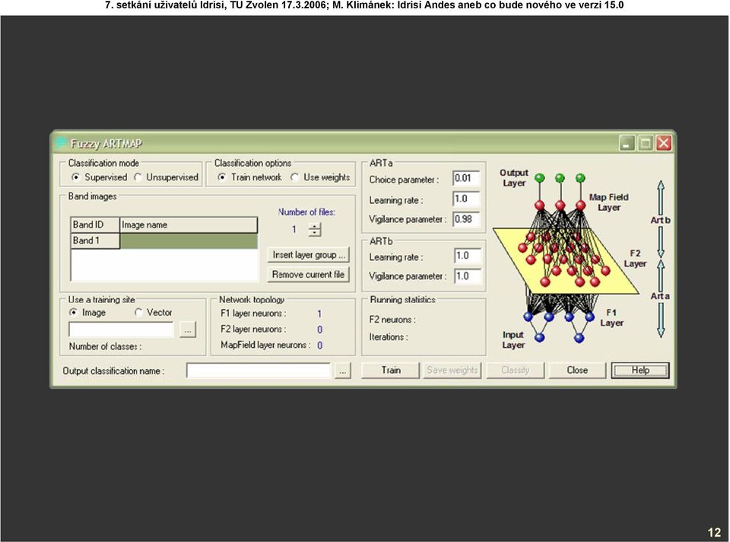Open the training site file browser
Viewport: 730px width, 542px height.
click(x=188, y=330)
